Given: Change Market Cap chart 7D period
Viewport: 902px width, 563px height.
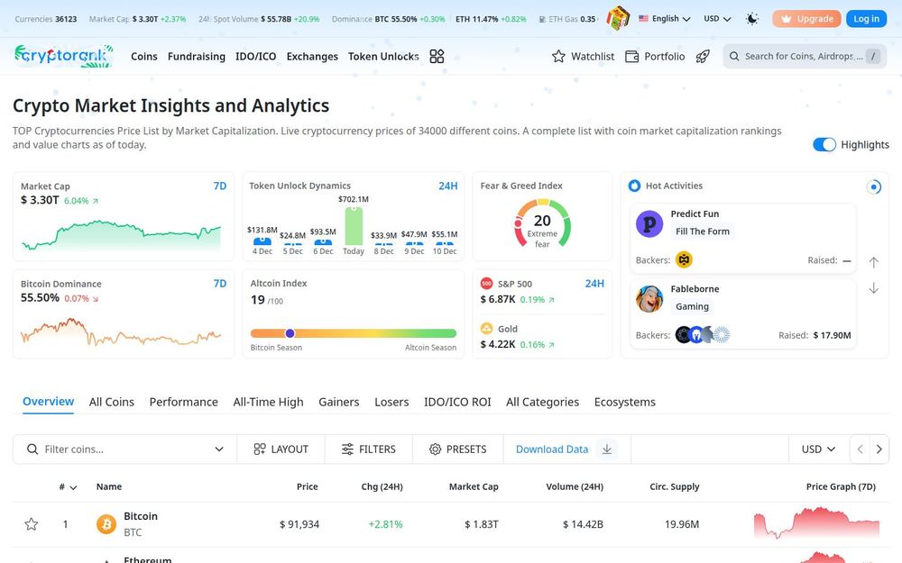Looking at the screenshot, I should pos(220,186).
